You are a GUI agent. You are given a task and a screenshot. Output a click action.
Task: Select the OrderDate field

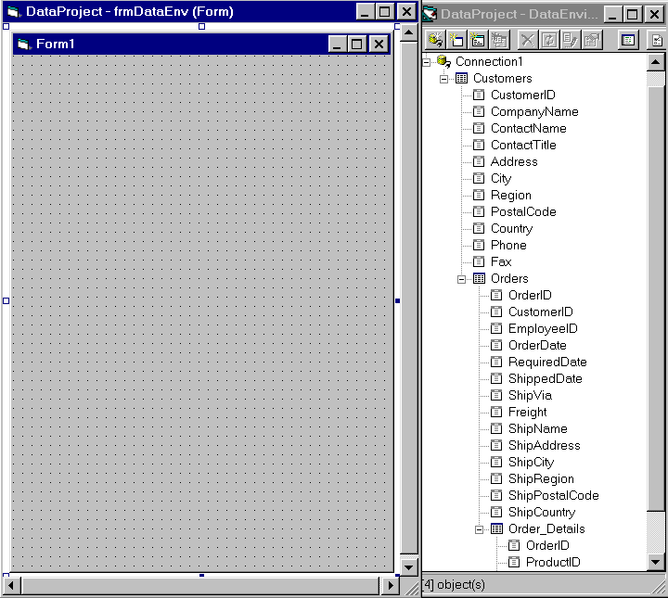[x=537, y=345]
